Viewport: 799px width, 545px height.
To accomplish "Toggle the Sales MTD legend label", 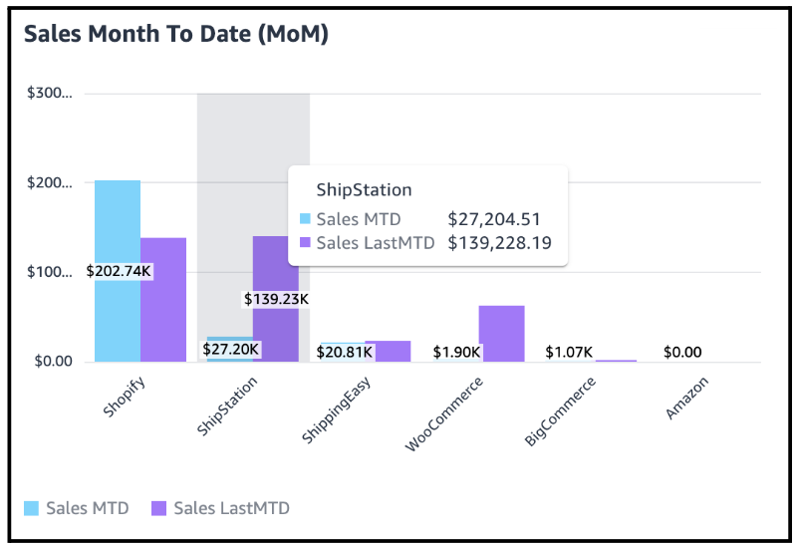I will click(87, 508).
